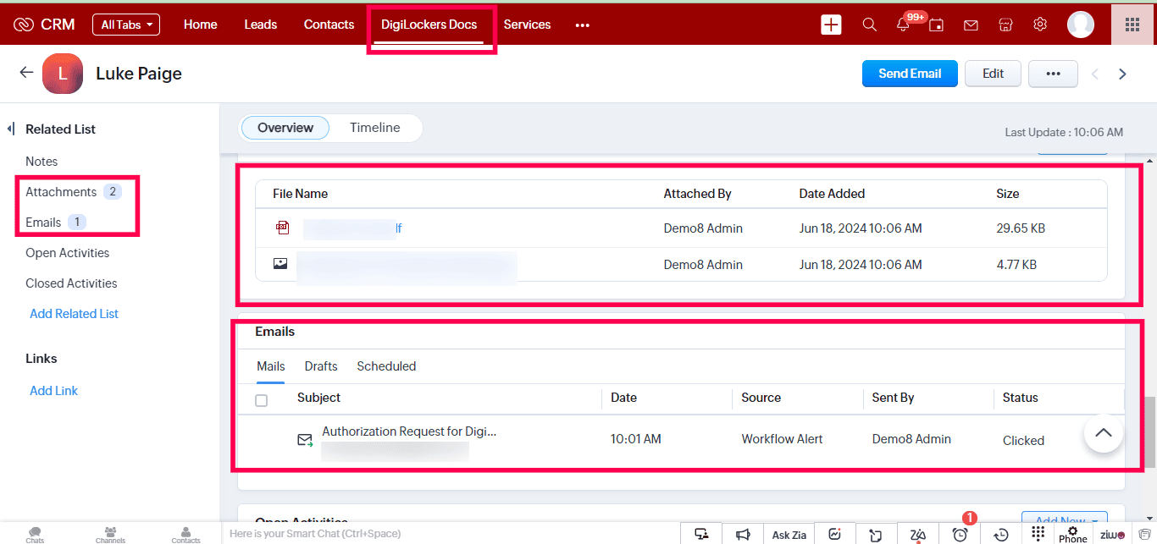Open the DigiLockers Docs tab
The height and width of the screenshot is (544, 1157).
[x=429, y=25]
